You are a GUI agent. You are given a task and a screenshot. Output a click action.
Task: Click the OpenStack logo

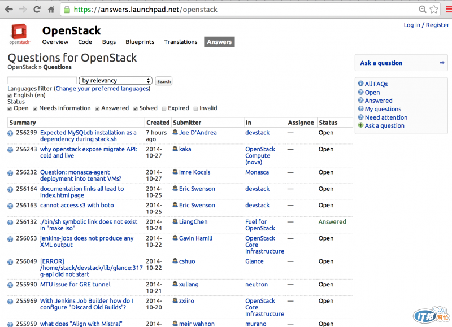tap(19, 34)
